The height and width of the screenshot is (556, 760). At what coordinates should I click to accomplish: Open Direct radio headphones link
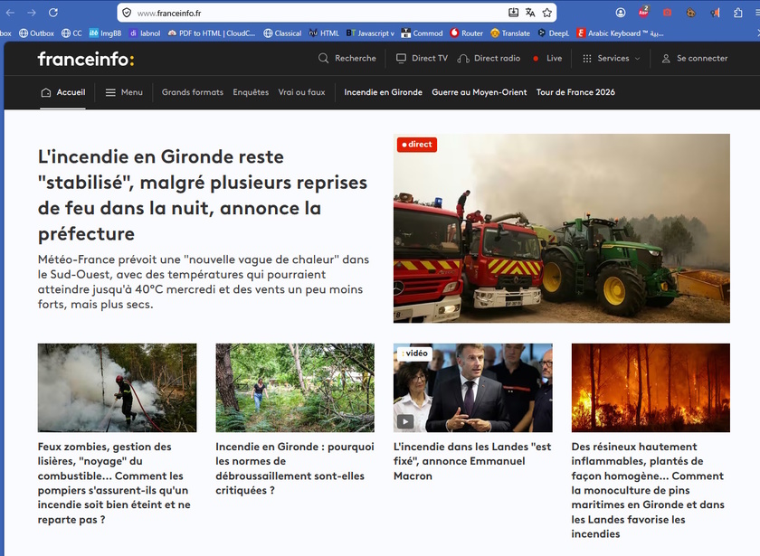pos(489,58)
